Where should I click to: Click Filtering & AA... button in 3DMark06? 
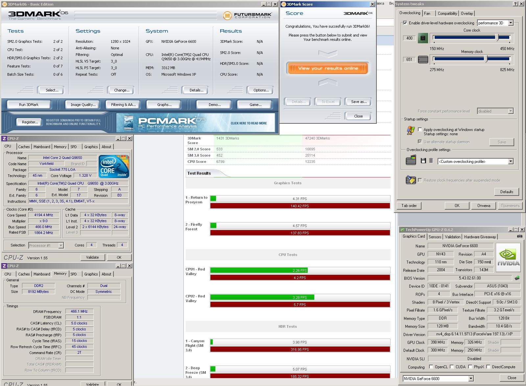[123, 105]
